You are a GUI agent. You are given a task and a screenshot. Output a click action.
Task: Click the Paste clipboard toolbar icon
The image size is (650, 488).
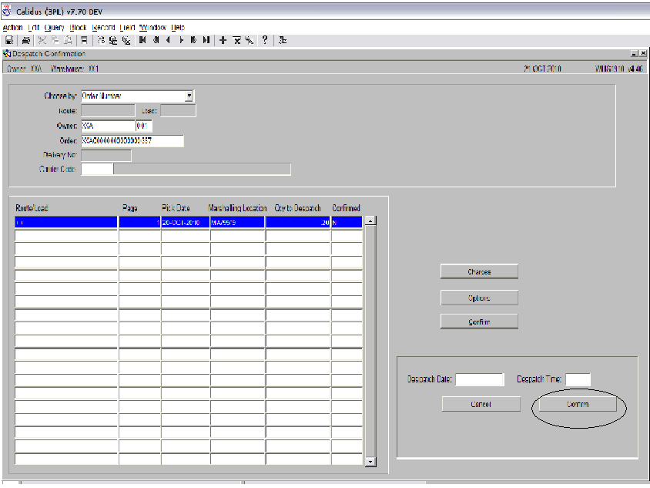click(68, 40)
